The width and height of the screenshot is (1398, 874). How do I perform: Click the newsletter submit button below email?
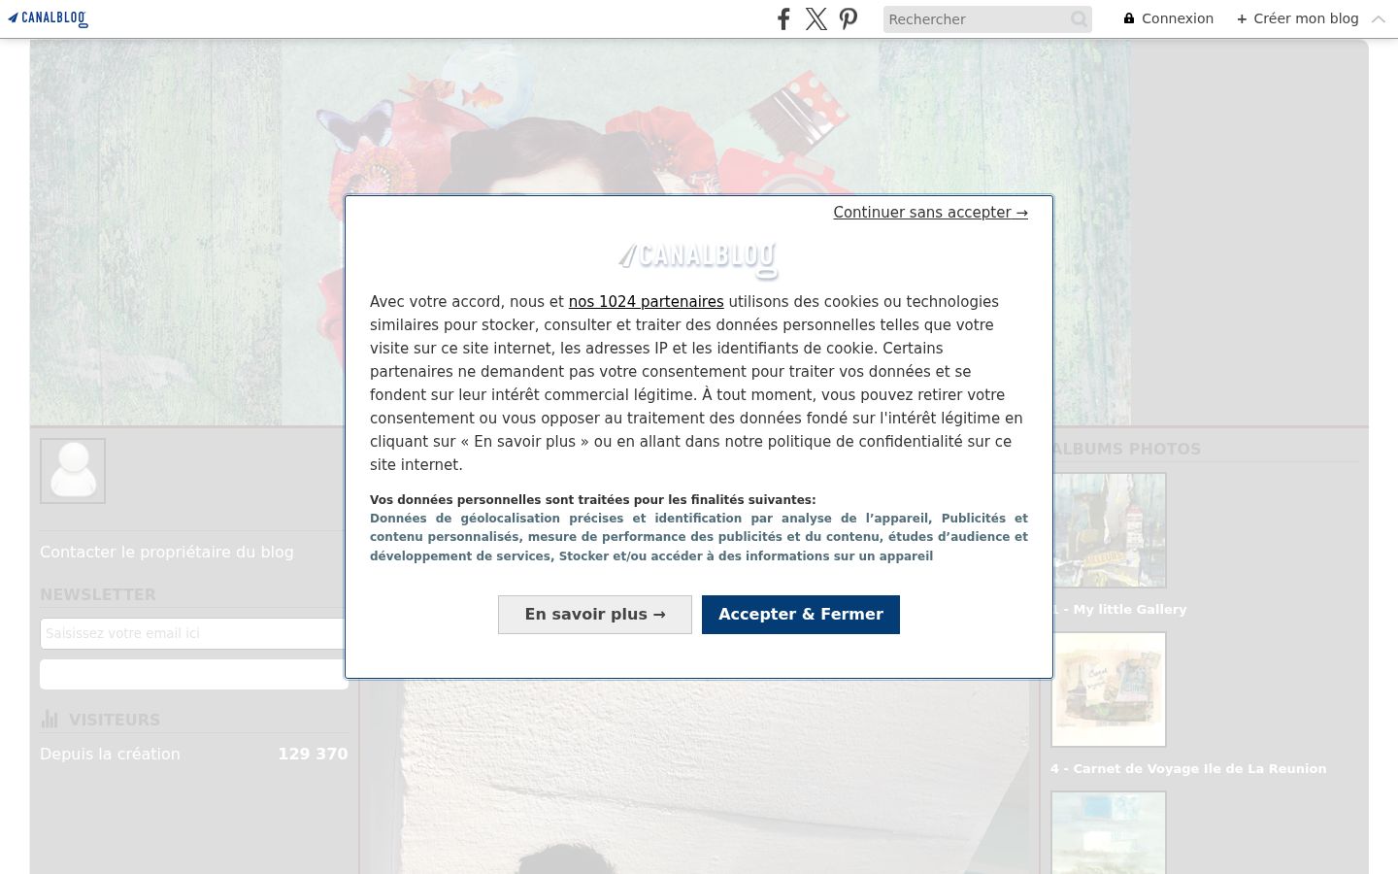(x=194, y=675)
